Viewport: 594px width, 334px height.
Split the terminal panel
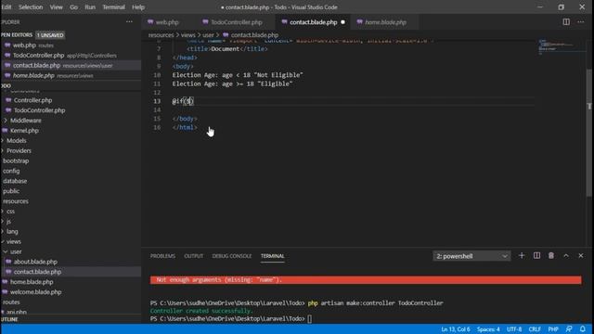point(536,256)
